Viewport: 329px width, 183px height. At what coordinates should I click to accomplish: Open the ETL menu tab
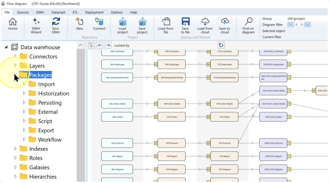75,12
